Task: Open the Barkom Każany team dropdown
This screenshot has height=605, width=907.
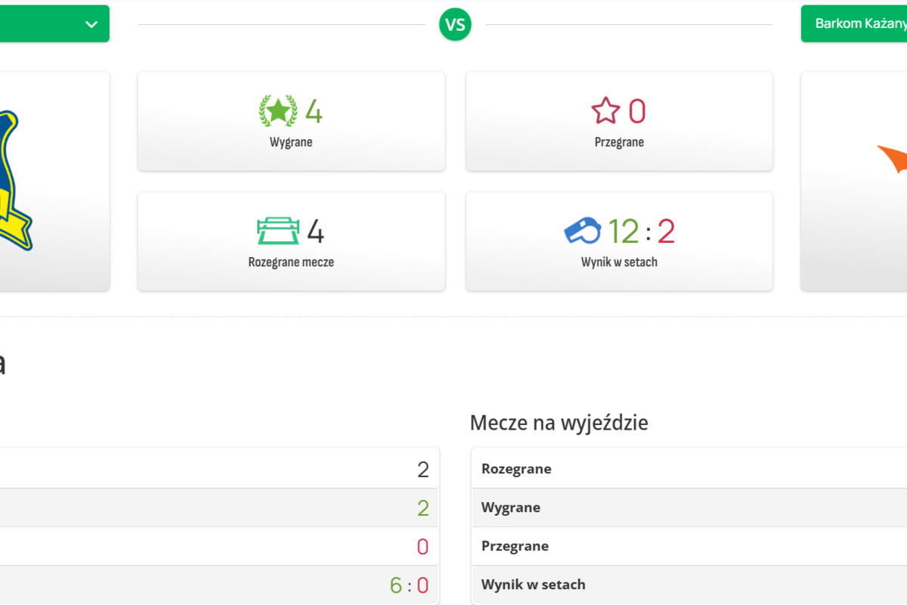Action: click(858, 24)
